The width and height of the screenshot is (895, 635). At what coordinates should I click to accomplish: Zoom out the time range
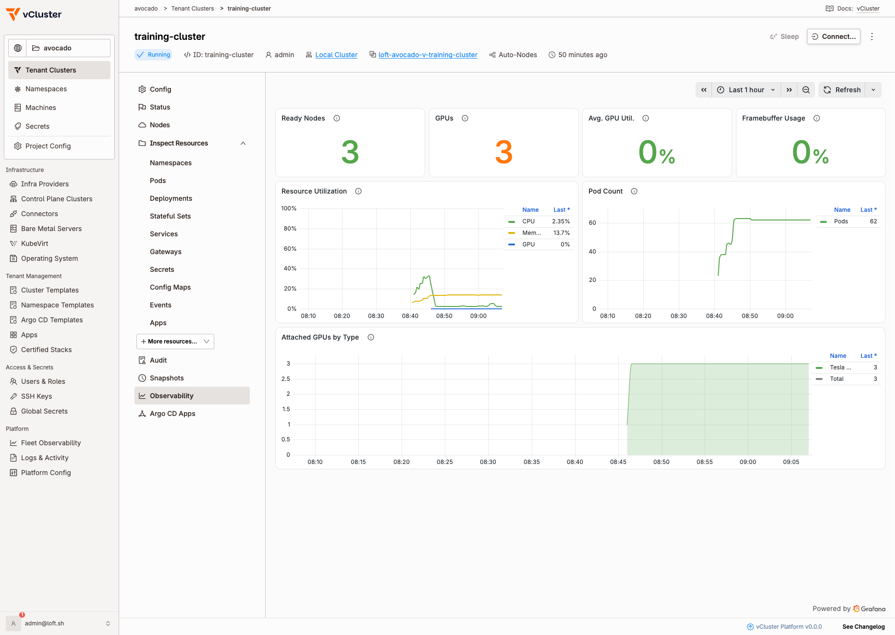pos(806,90)
